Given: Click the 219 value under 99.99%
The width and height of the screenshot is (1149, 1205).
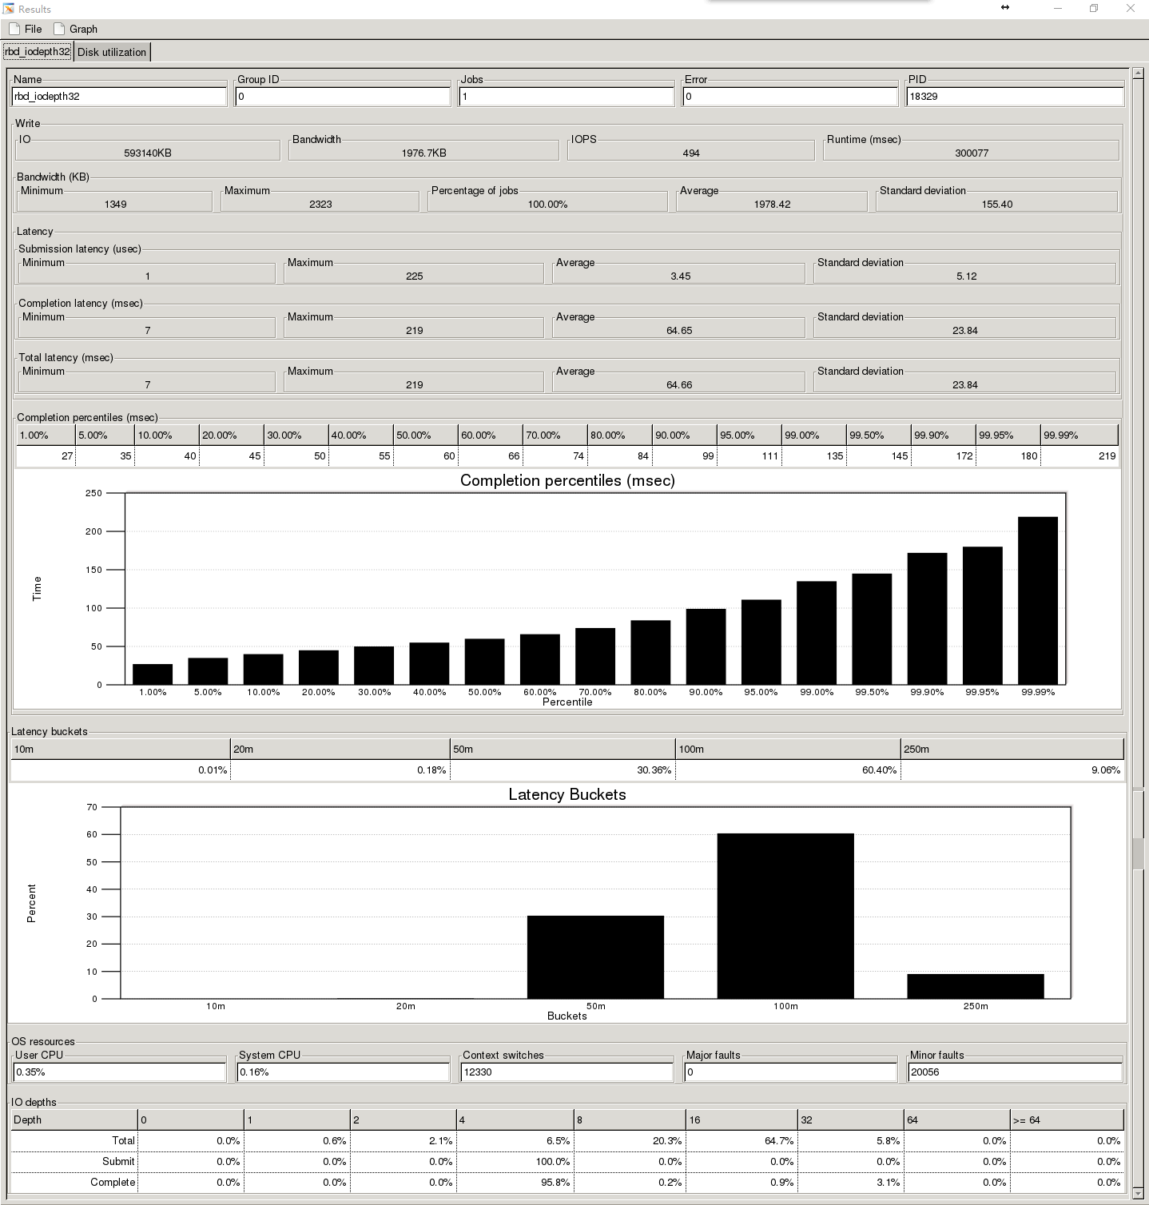Looking at the screenshot, I should pos(1107,455).
